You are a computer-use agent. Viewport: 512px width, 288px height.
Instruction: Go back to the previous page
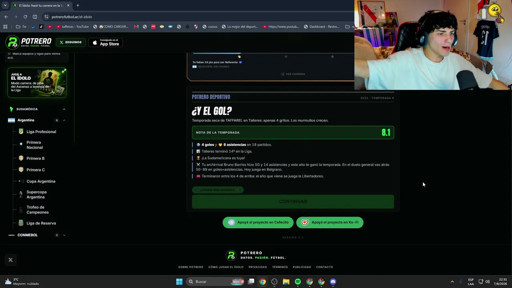click(6, 17)
